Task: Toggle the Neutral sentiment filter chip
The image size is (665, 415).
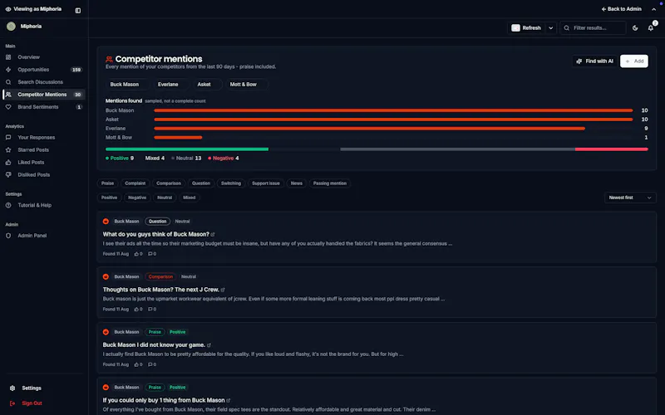Action: tap(165, 198)
